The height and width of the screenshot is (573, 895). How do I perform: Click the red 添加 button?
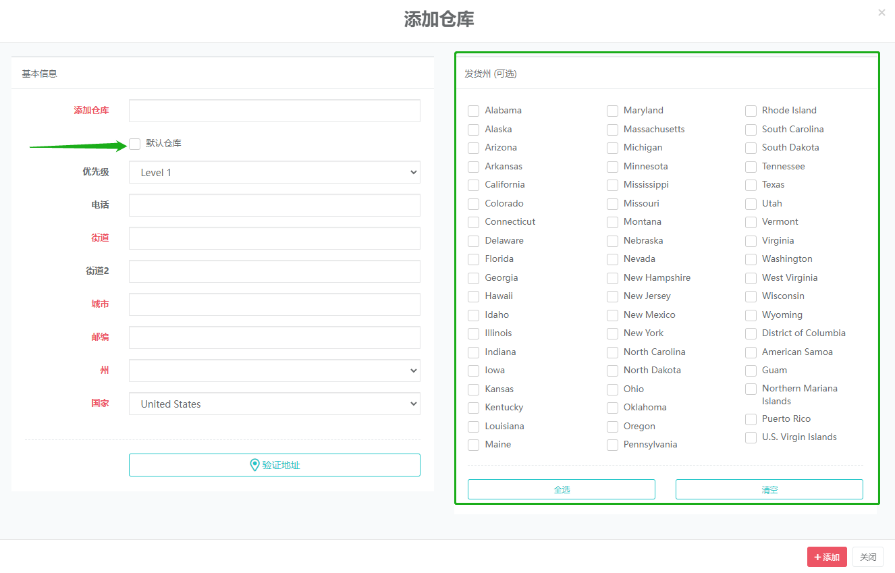pos(827,557)
